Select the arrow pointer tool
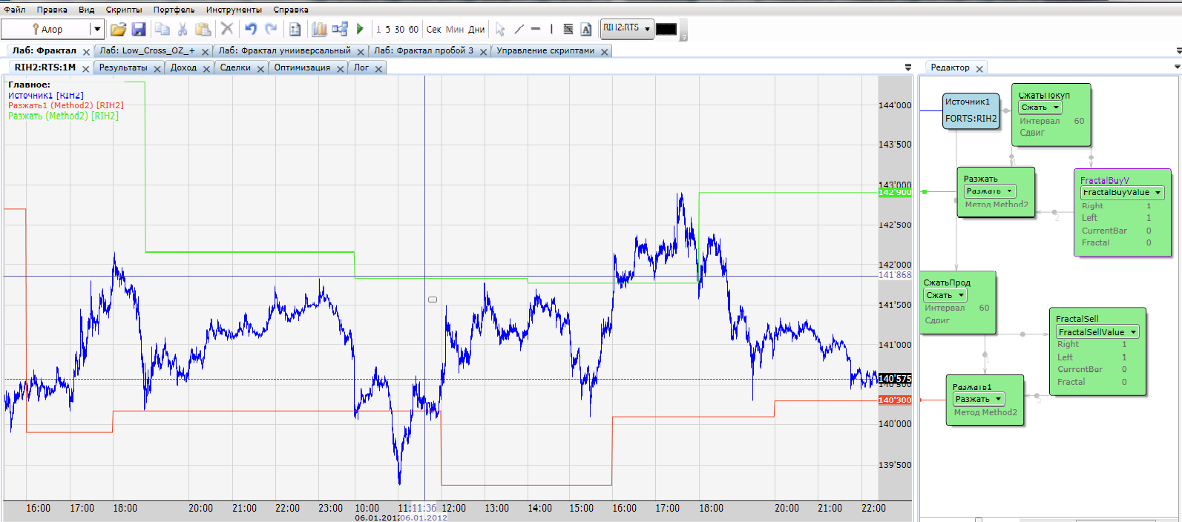Viewport: 1182px width, 522px height. point(500,29)
